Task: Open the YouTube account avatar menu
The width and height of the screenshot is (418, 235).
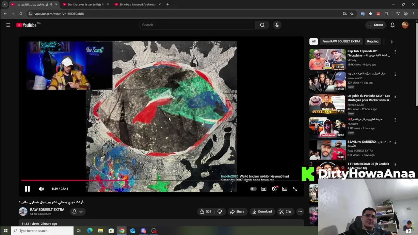Action: pyautogui.click(x=405, y=25)
